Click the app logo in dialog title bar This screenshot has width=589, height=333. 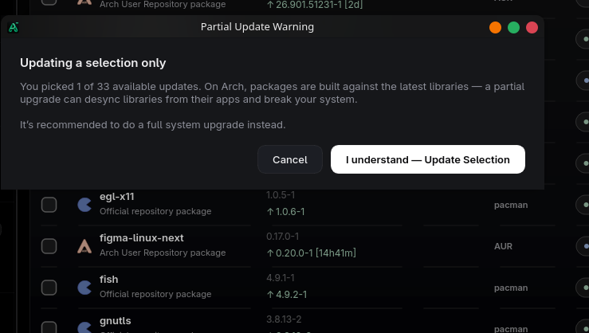(x=14, y=27)
